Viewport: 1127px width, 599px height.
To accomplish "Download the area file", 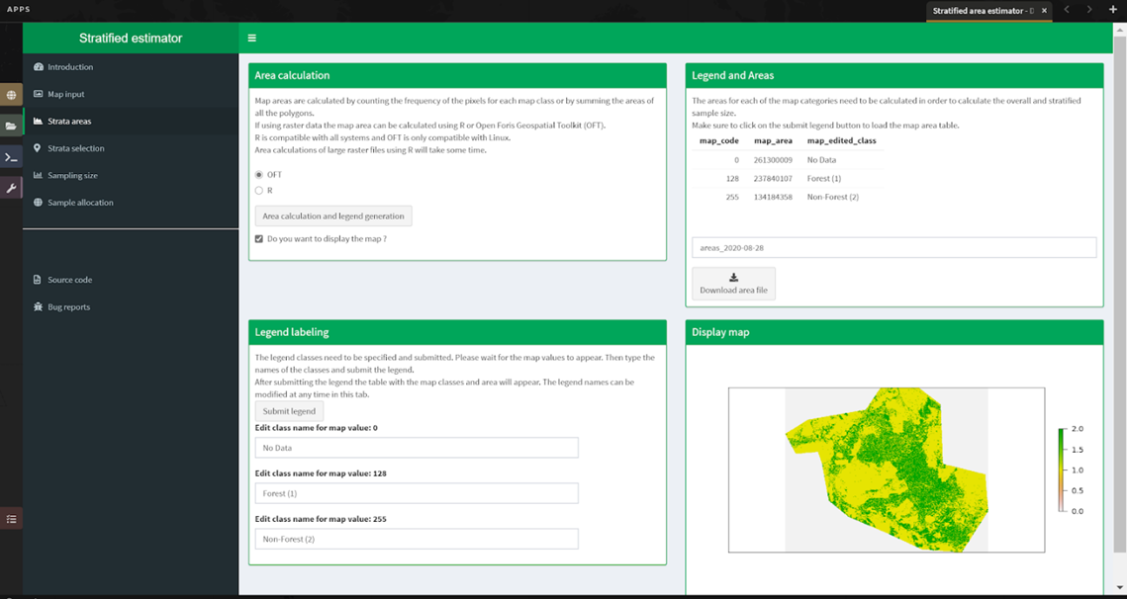I will [733, 284].
